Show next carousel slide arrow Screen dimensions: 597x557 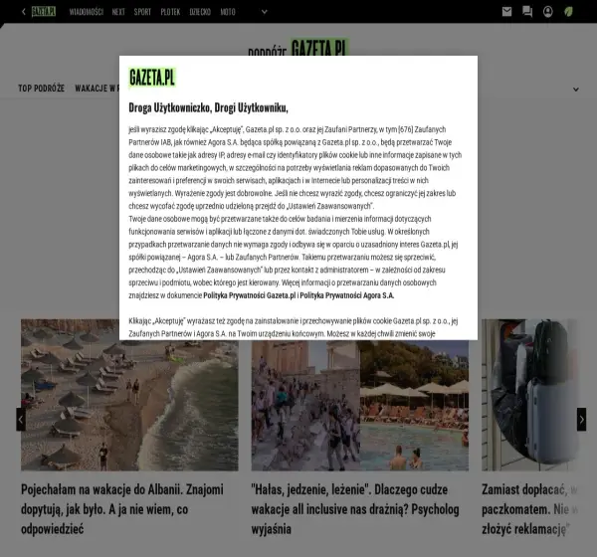coord(581,419)
